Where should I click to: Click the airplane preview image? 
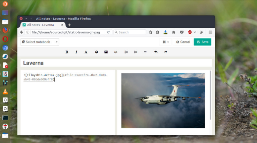tap(163, 101)
